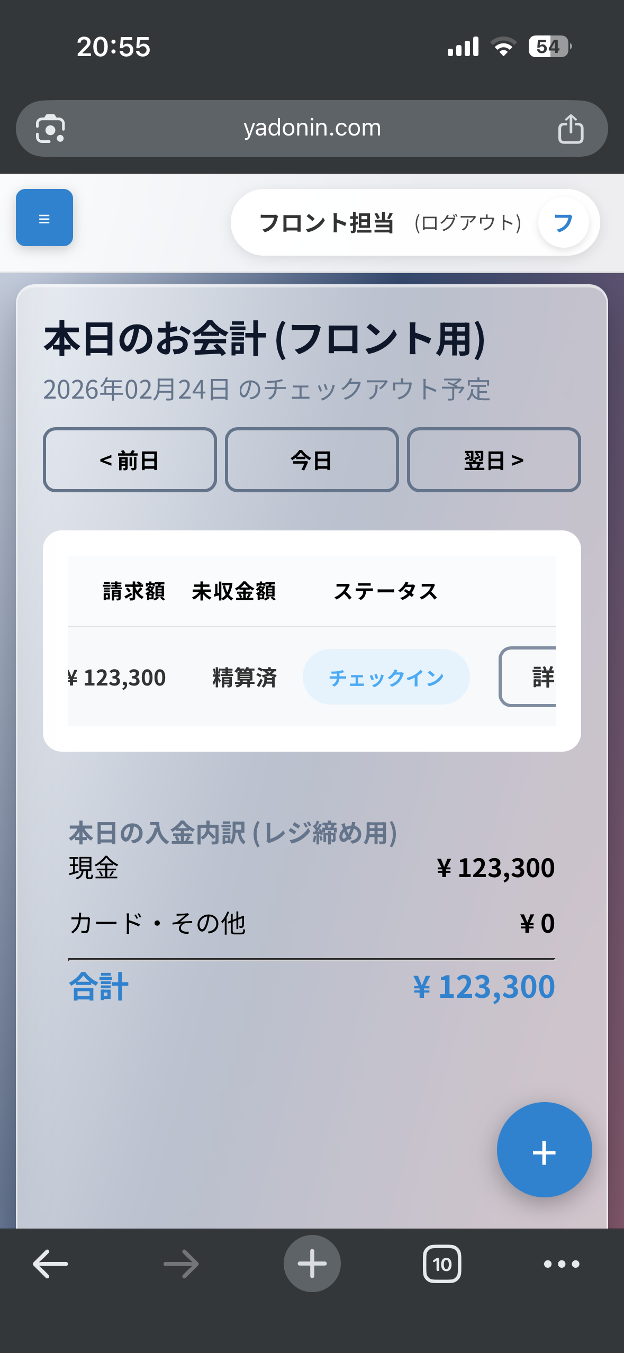Open the browser three-dot menu
This screenshot has height=1353, width=624.
pyautogui.click(x=562, y=1264)
